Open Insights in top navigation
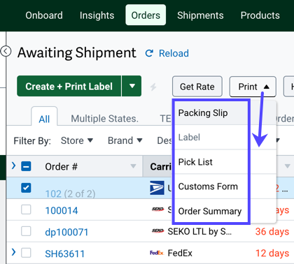This screenshot has height=264, width=294. [97, 15]
